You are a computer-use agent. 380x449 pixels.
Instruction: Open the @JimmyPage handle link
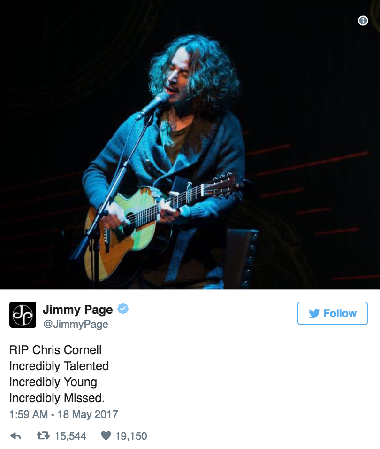76,324
